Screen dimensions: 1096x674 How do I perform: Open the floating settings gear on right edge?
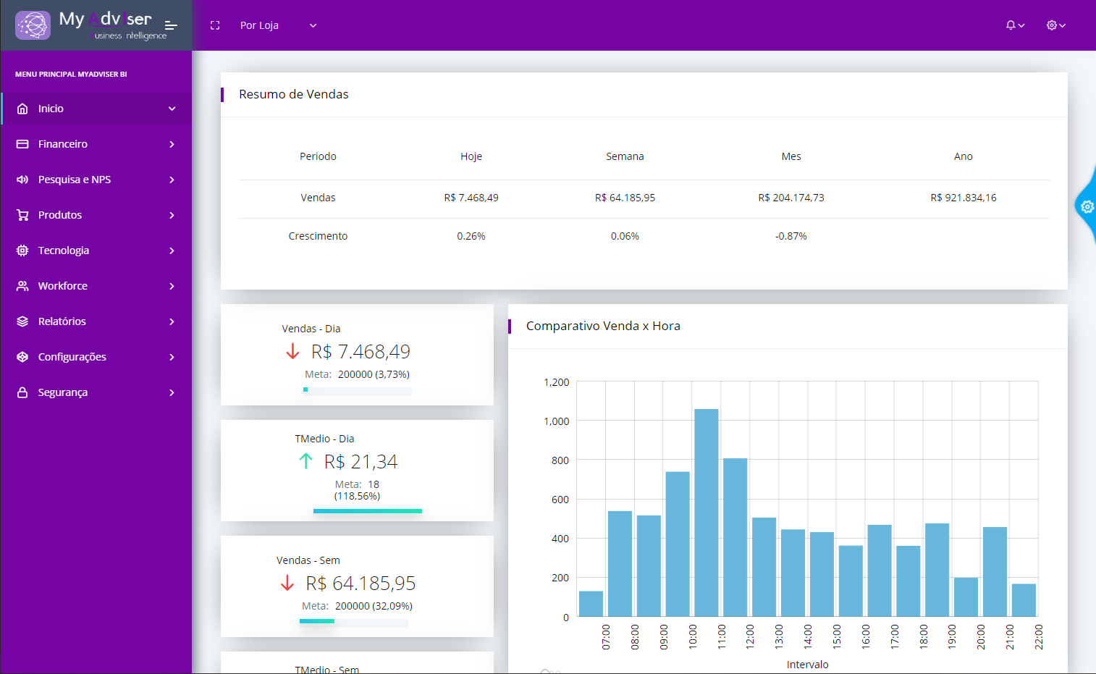coord(1087,207)
